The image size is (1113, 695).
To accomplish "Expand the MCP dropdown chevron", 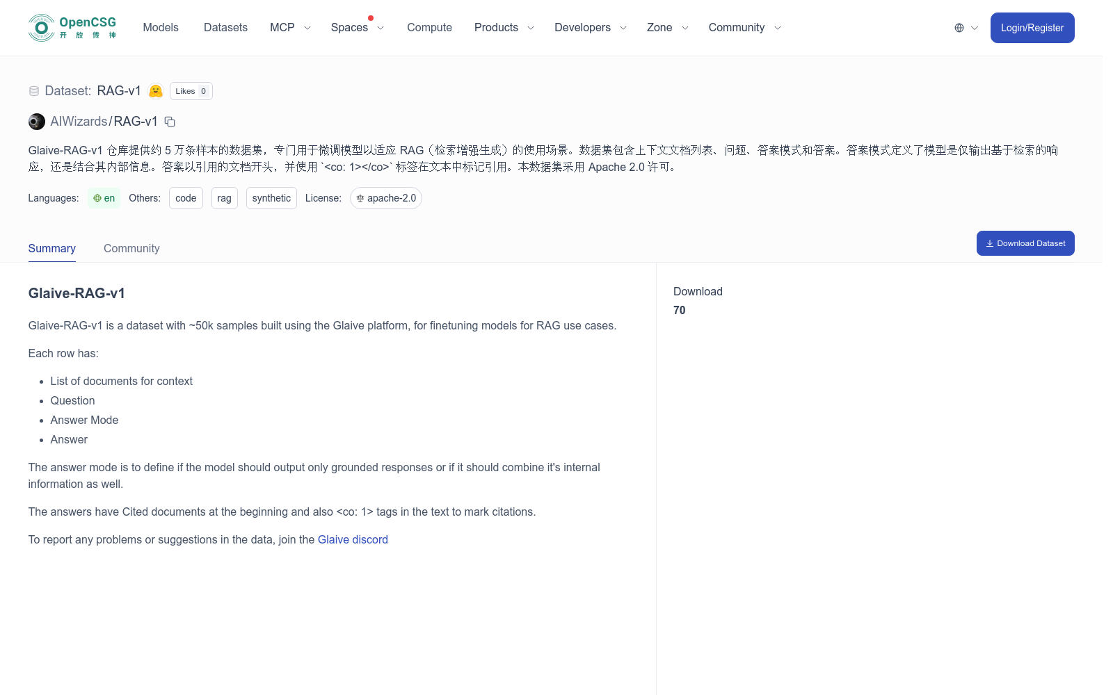I will pos(307,28).
